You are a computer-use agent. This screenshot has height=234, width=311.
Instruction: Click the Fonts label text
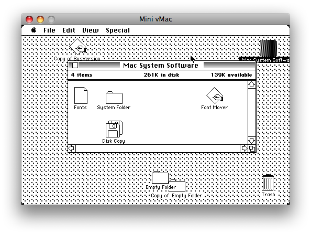(80, 108)
